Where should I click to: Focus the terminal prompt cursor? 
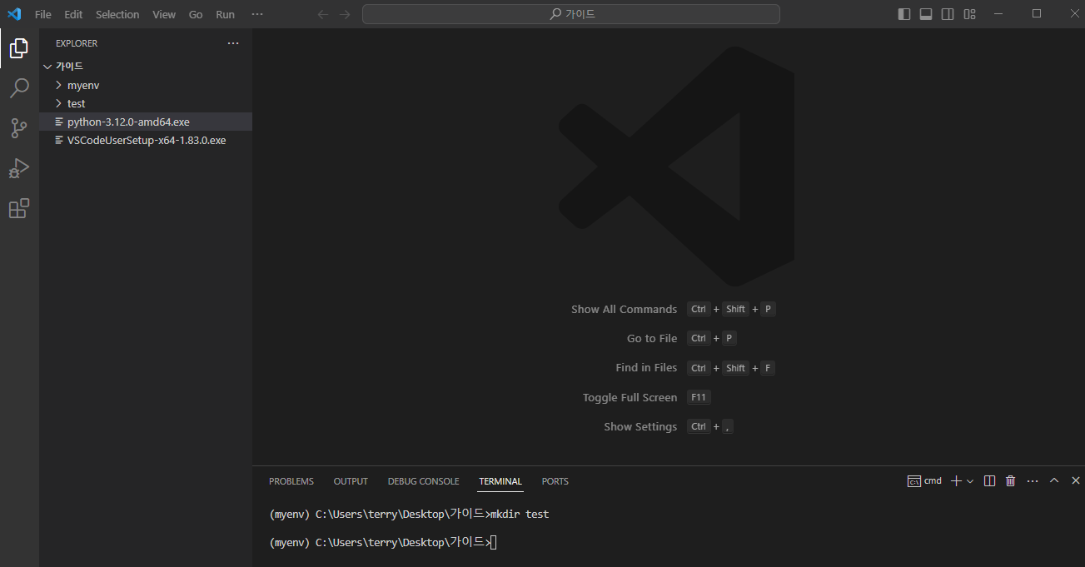click(494, 543)
